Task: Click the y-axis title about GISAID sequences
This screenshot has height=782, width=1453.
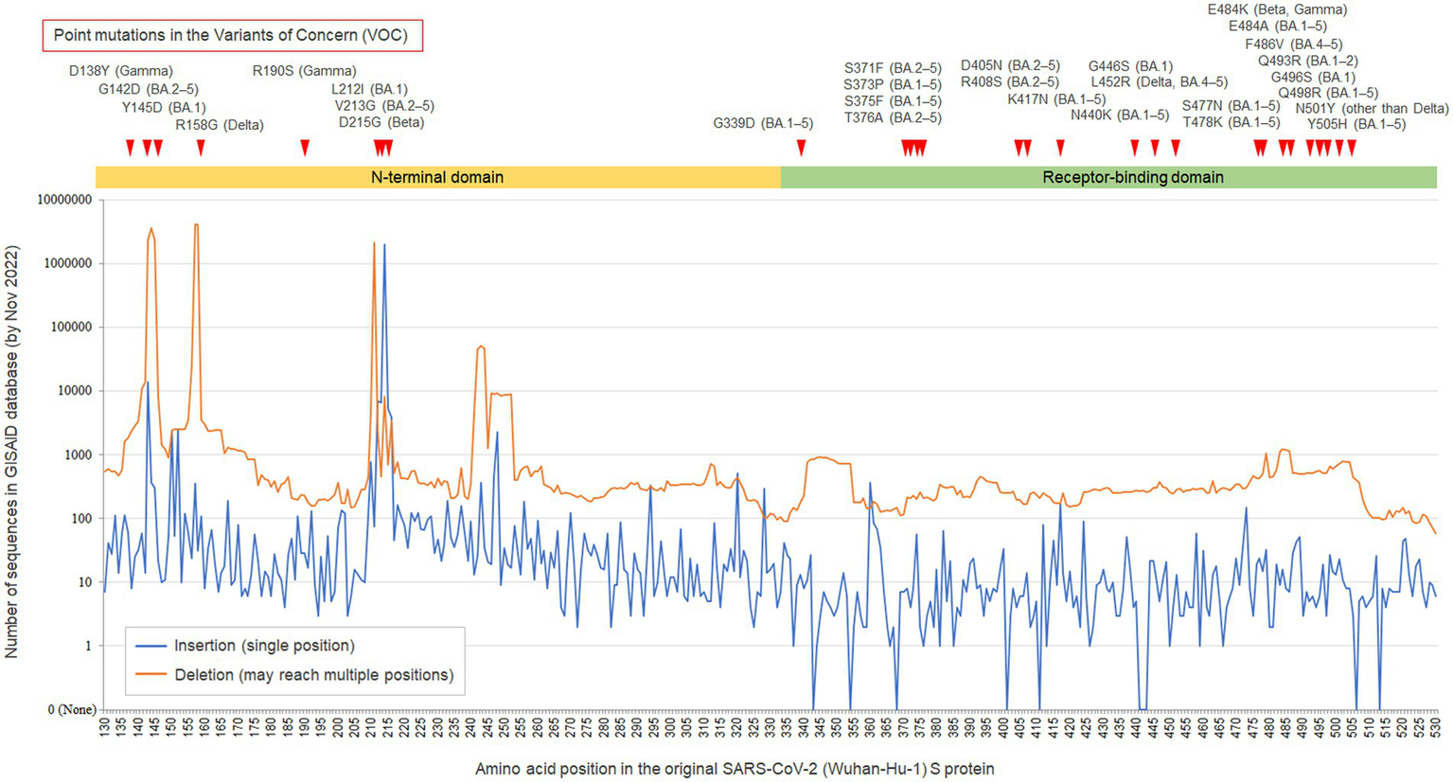Action: [x=11, y=452]
